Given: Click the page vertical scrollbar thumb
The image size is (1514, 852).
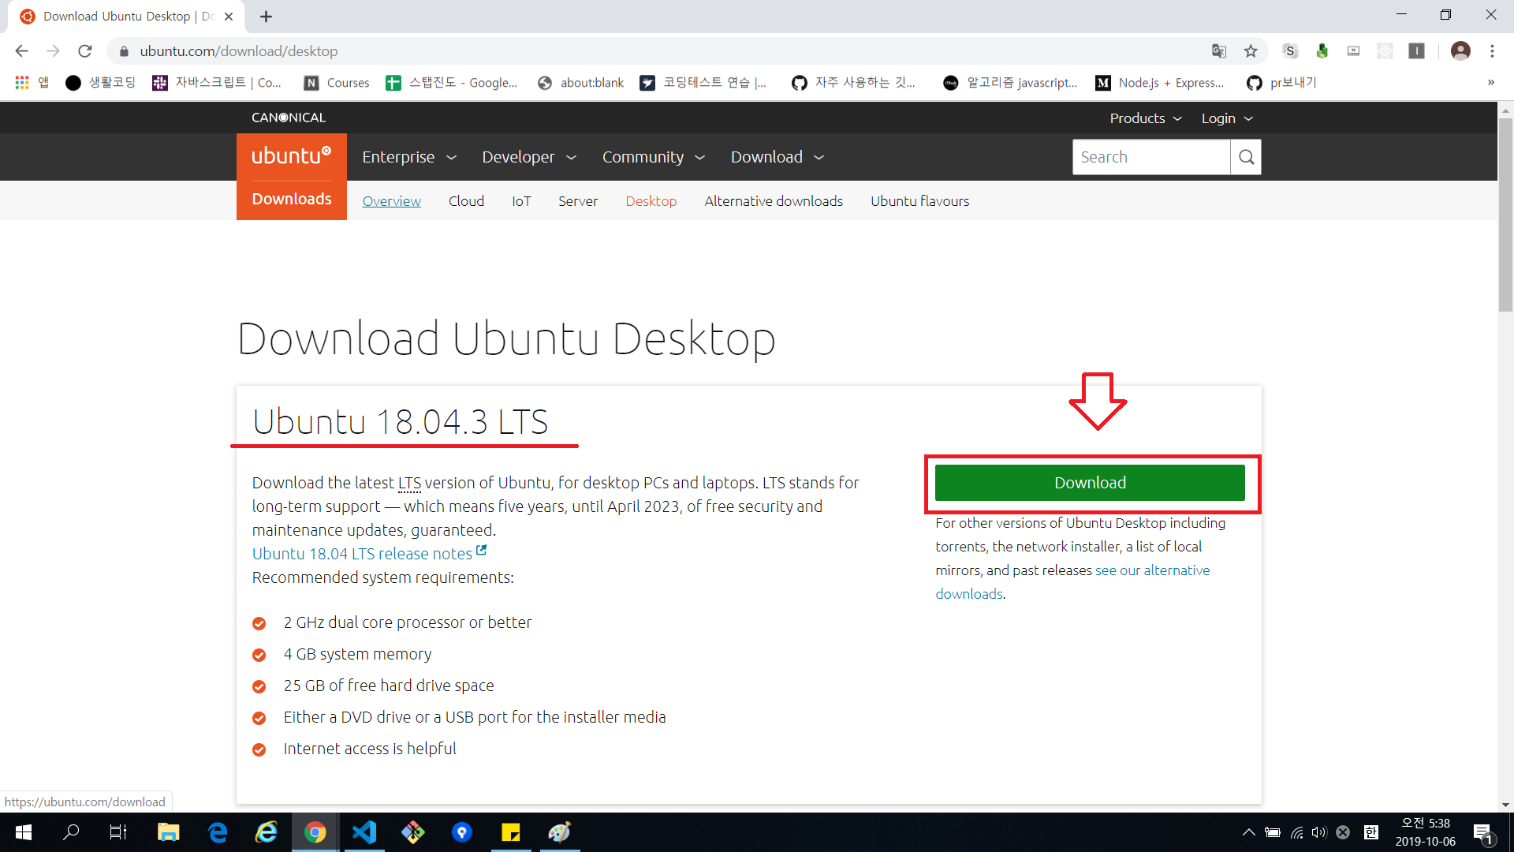Looking at the screenshot, I should point(1505,213).
